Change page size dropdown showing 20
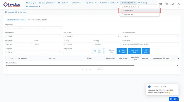The height and width of the screenshot is (102, 184). (x=100, y=69)
